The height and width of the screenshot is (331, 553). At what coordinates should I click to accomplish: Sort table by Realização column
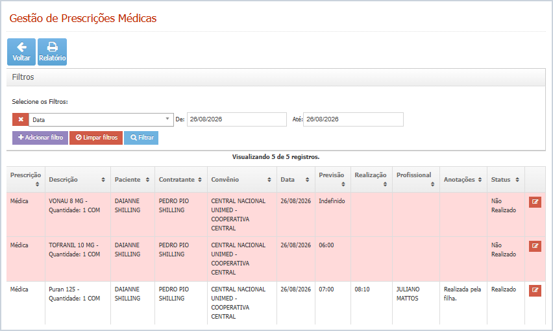371,179
